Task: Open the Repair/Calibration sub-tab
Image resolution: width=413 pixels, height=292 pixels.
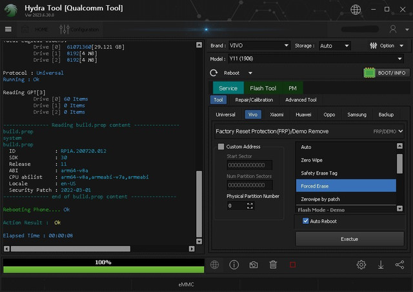Action: [x=254, y=100]
